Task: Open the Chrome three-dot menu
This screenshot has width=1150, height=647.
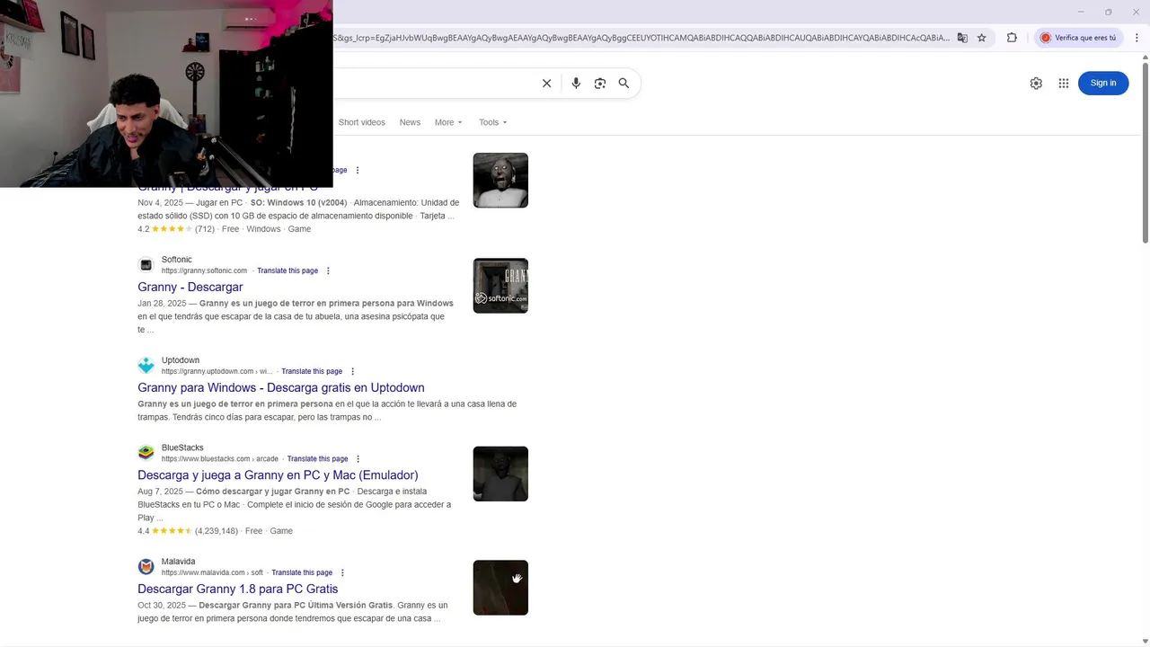Action: 1137,38
